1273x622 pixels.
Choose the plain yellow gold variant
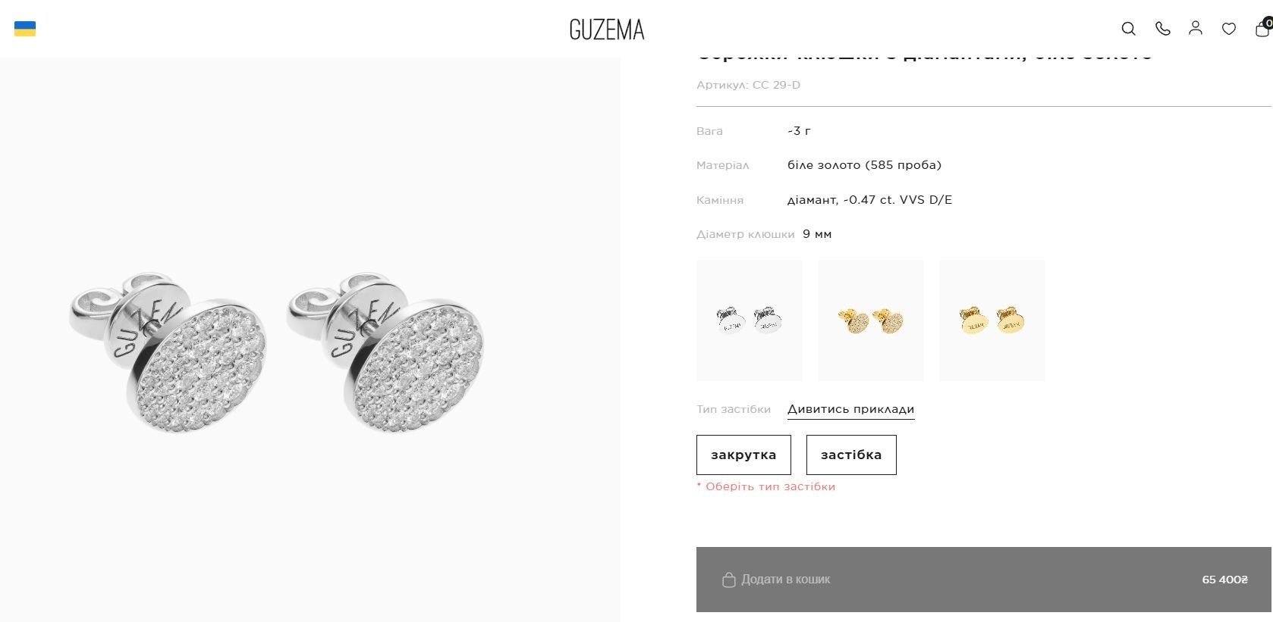(x=992, y=320)
